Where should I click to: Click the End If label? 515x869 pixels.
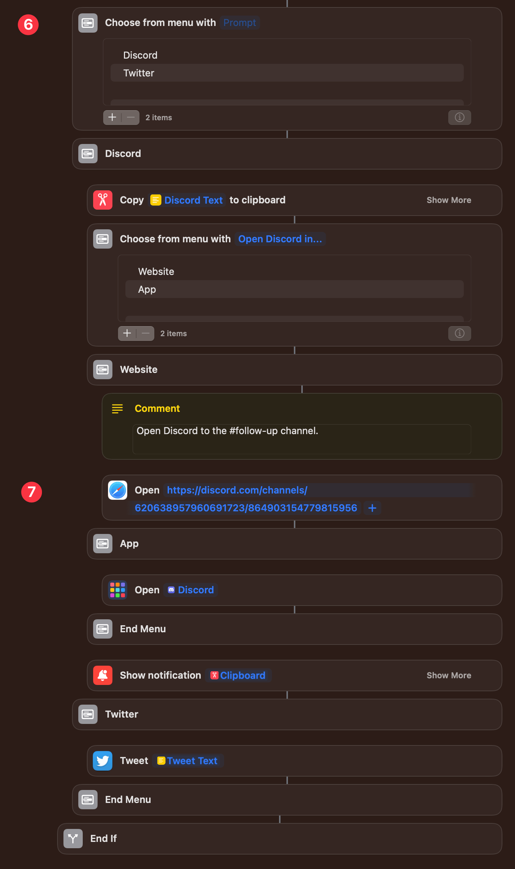pos(104,839)
